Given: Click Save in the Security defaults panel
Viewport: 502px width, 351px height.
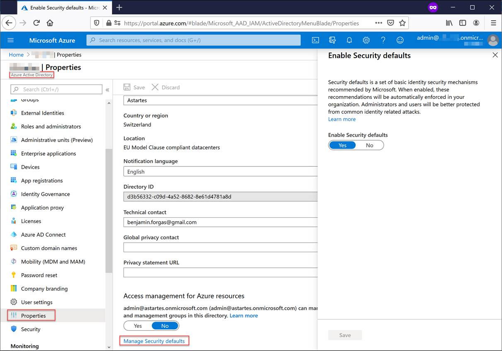Looking at the screenshot, I should click(345, 335).
